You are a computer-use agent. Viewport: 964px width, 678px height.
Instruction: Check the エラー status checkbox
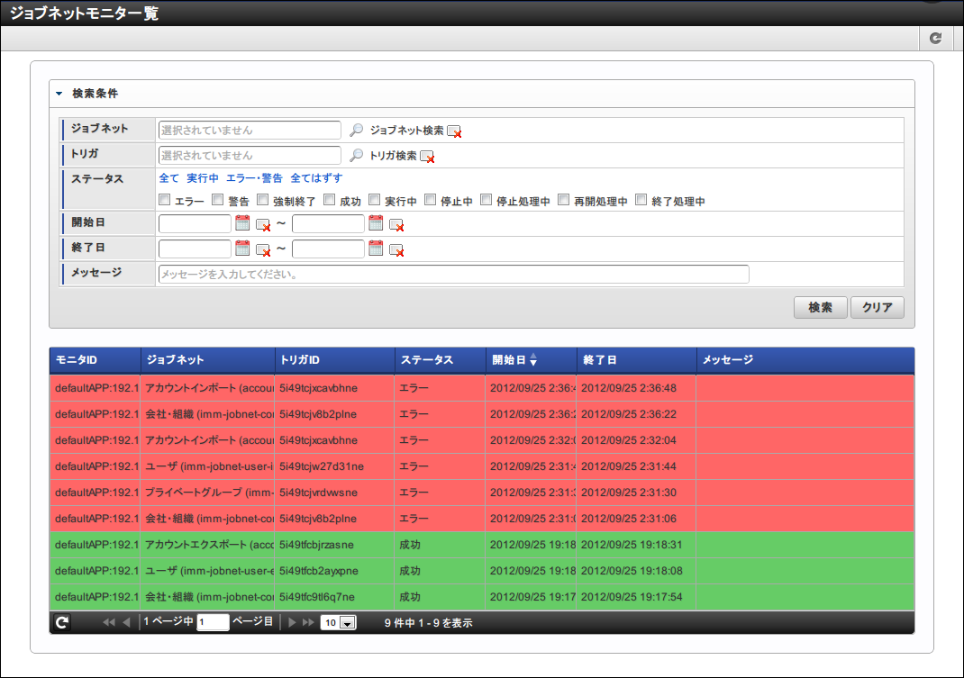[x=165, y=200]
